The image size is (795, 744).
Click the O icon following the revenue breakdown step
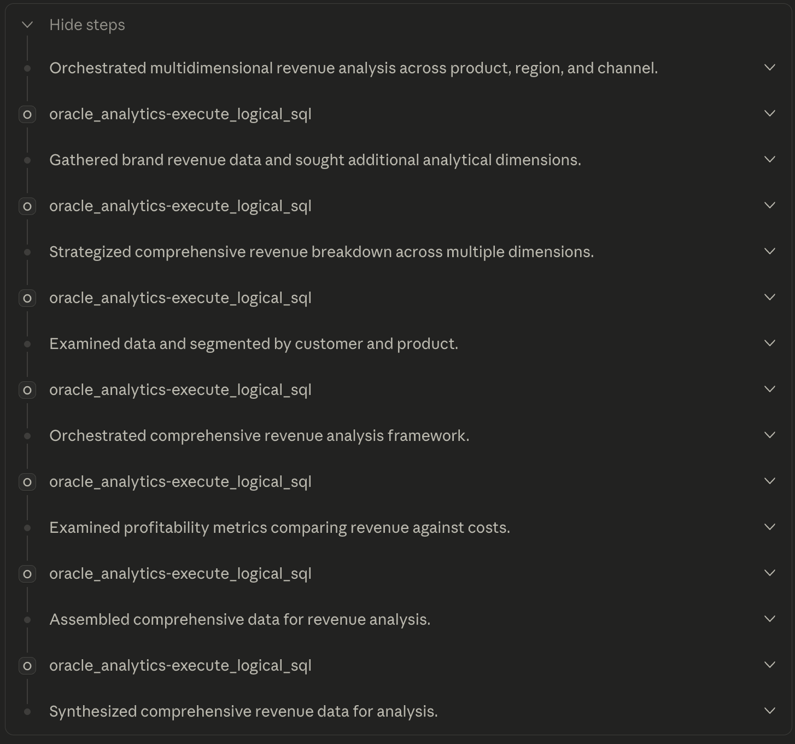coord(27,298)
